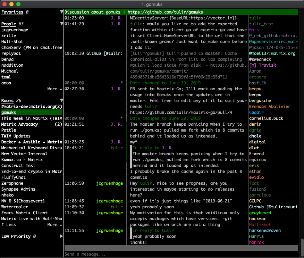Select Brendan Abolivier in member list
304x258 pixels.
(270, 107)
